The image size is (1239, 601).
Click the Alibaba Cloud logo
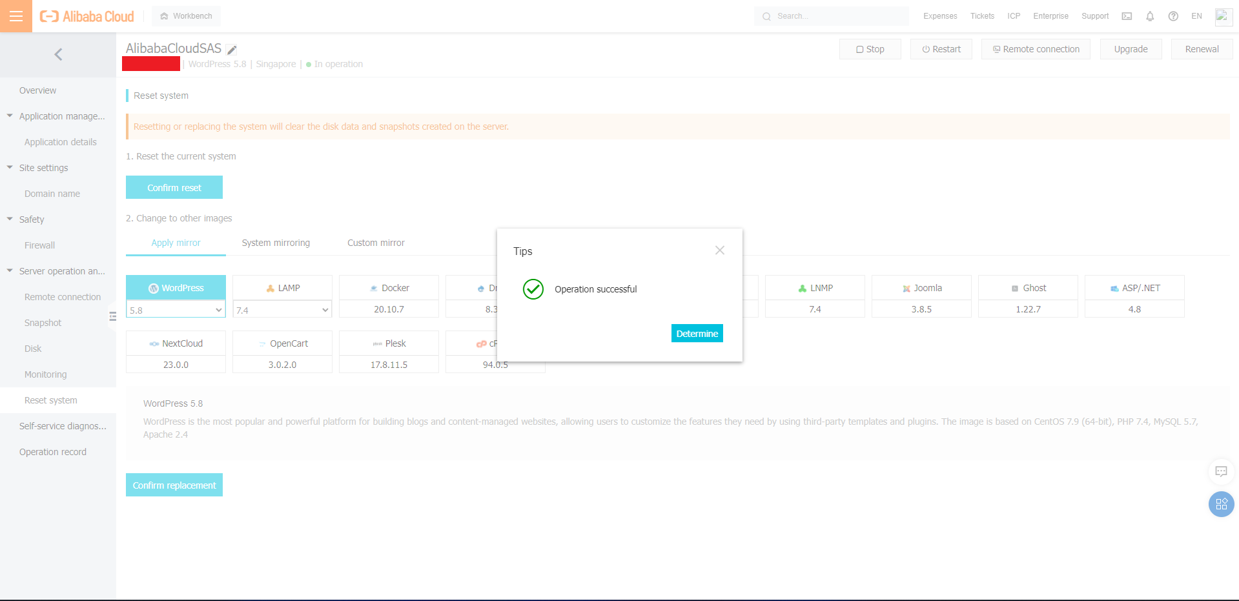click(87, 16)
